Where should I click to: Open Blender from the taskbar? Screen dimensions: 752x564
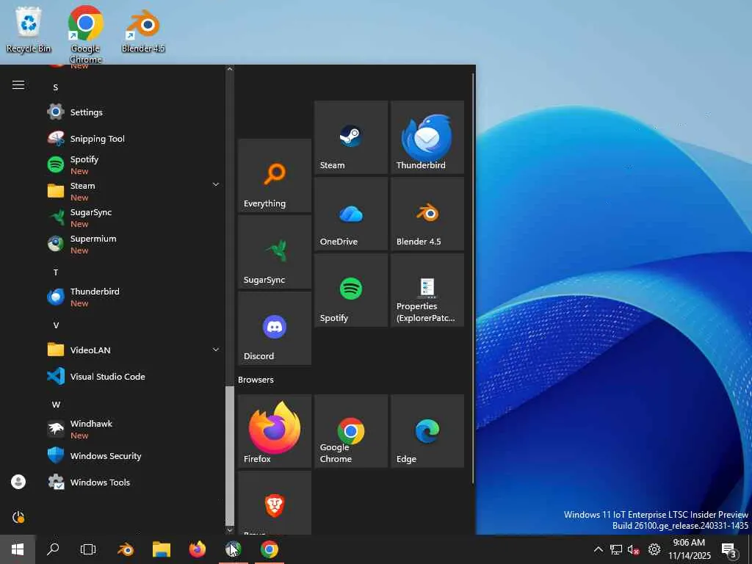126,549
